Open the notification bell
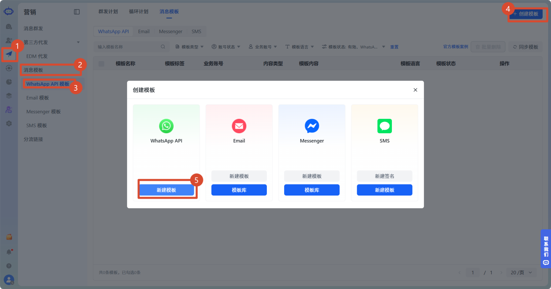 click(x=9, y=252)
